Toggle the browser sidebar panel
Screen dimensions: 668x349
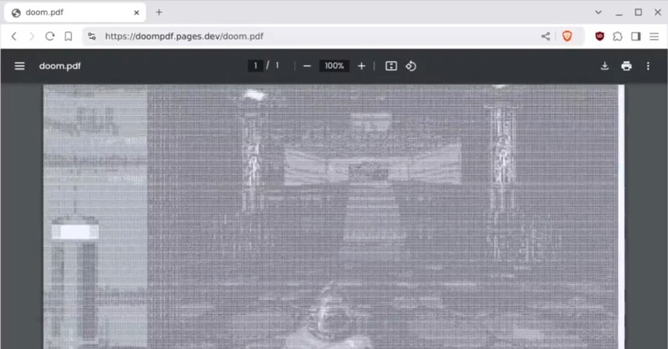tap(636, 36)
